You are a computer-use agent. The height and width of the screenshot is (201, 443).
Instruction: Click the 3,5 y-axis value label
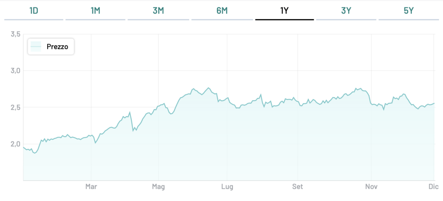(15, 34)
